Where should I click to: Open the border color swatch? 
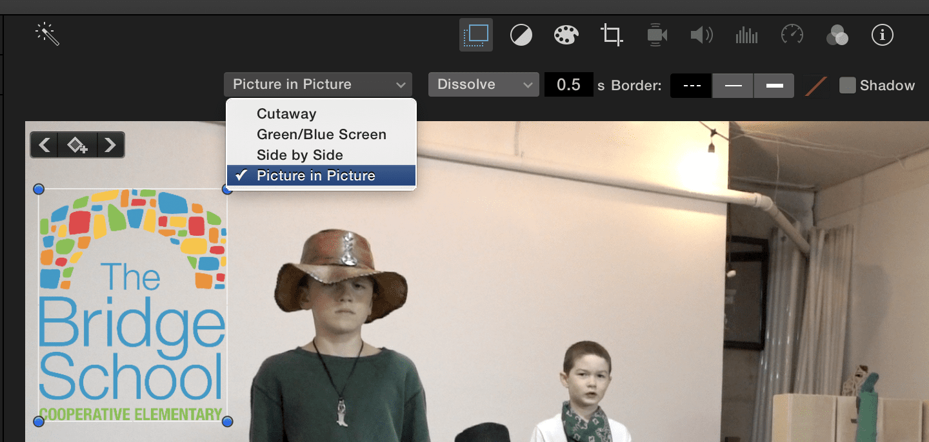tap(816, 86)
